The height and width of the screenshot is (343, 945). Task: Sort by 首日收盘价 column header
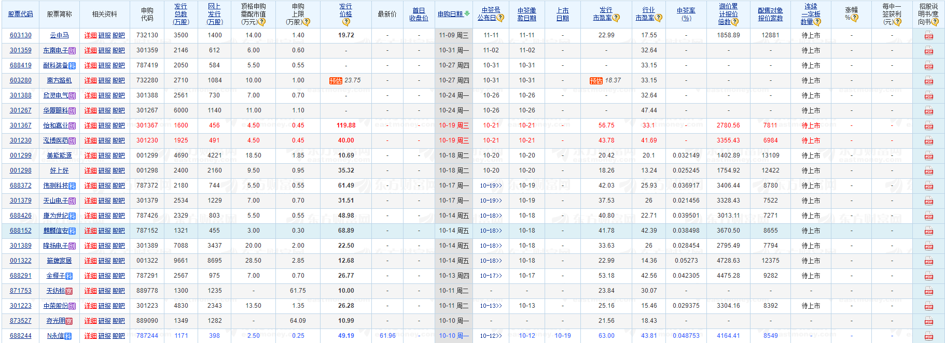tap(419, 14)
